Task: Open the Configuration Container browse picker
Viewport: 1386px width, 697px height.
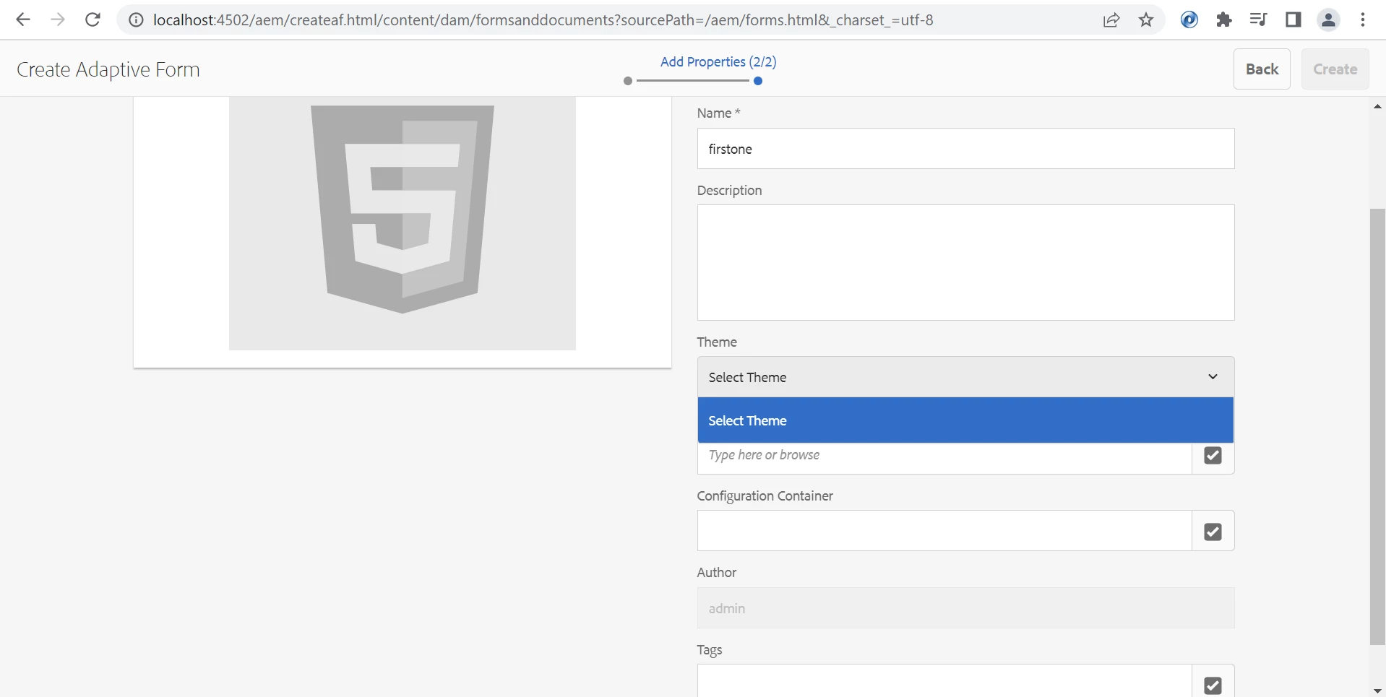Action: (x=1213, y=532)
